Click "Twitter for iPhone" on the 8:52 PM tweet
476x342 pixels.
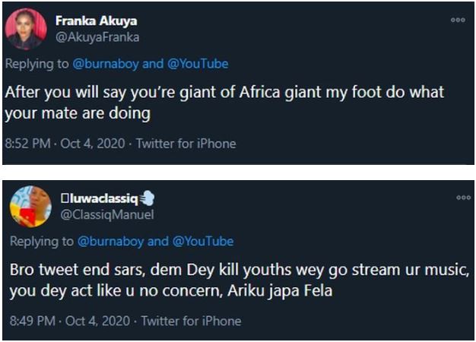186,144
